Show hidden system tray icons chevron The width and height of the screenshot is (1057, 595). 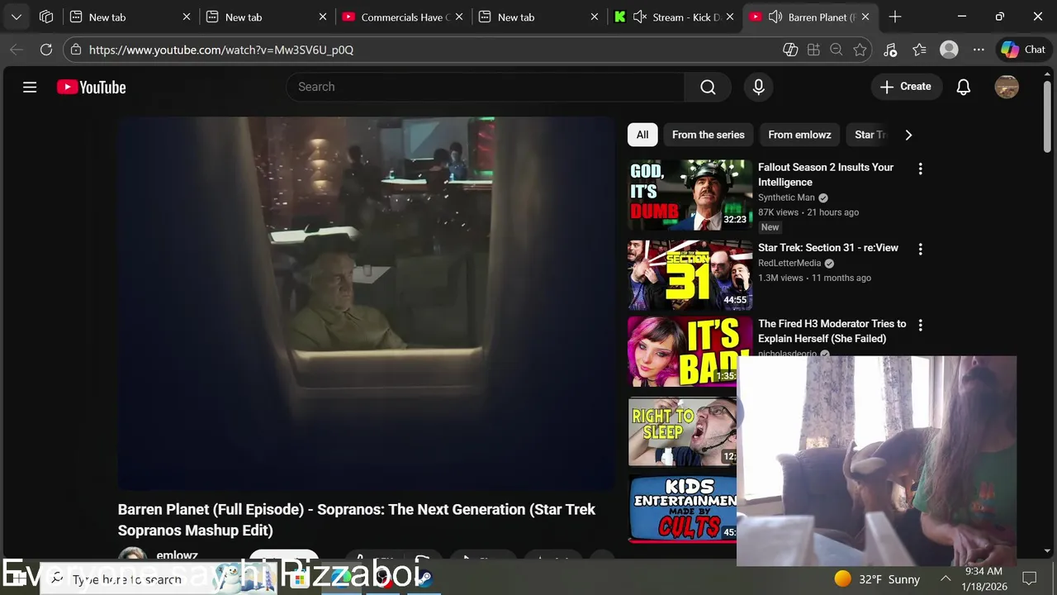click(946, 579)
